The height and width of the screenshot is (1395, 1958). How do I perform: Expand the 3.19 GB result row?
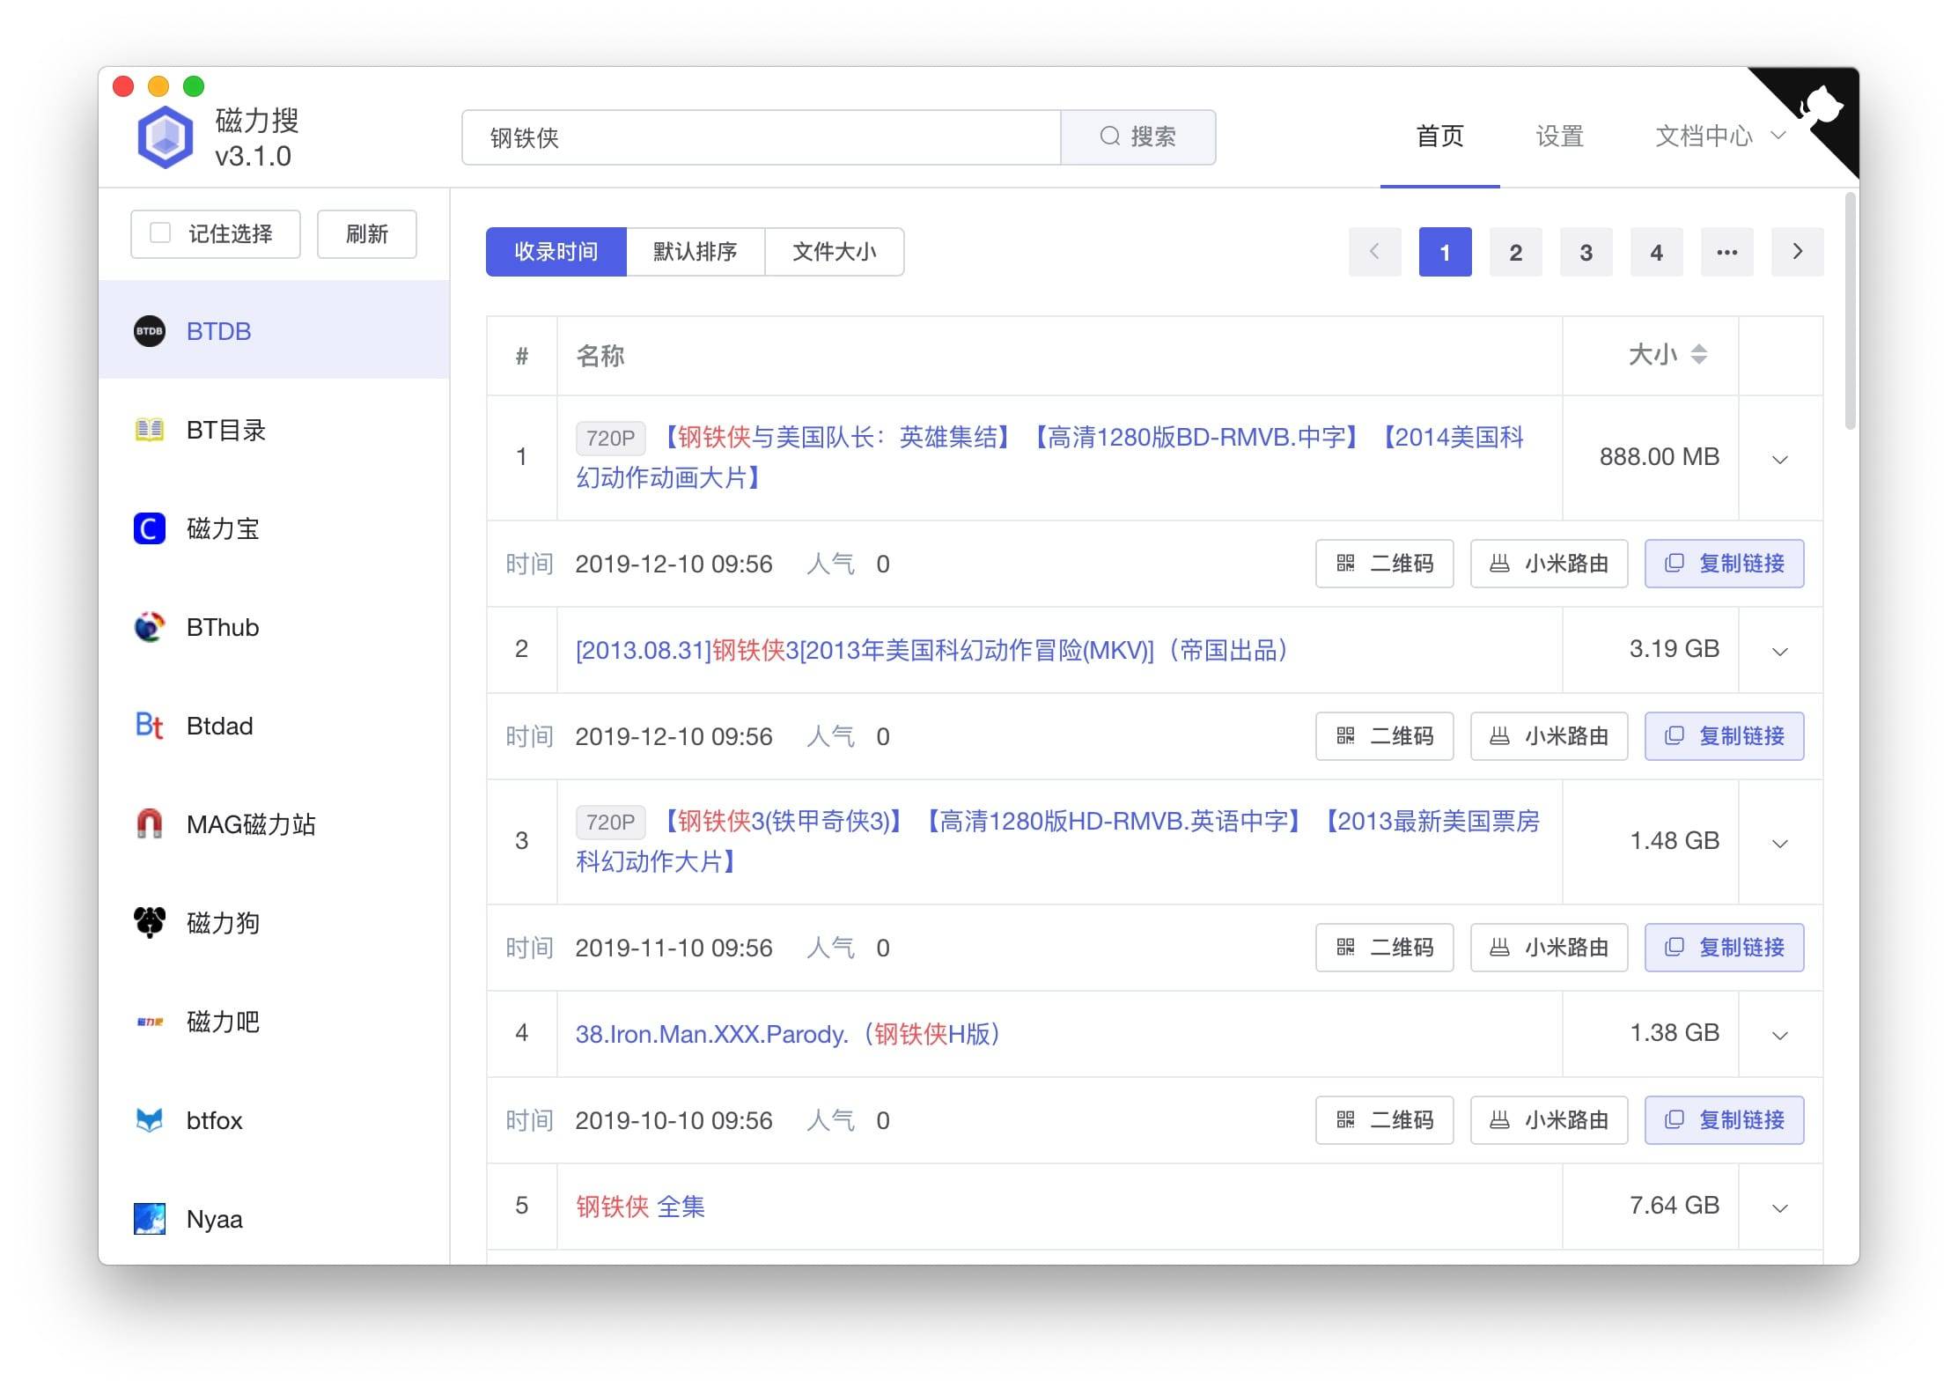(x=1779, y=652)
